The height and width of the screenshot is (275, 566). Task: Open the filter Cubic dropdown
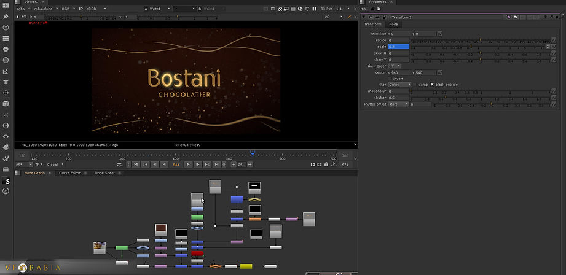[x=399, y=85]
